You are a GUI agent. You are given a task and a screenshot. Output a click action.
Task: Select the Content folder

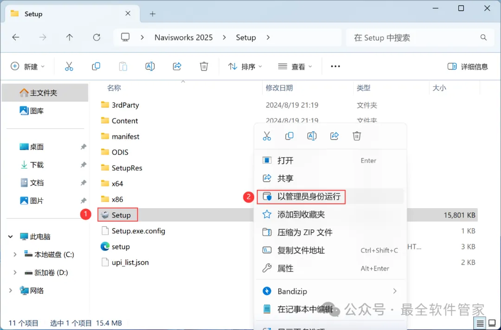[119, 121]
